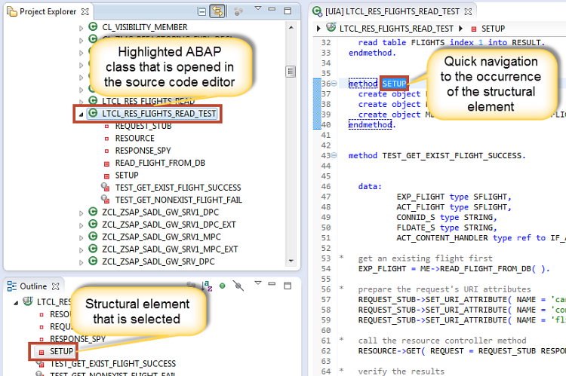Click Collapse All icon in Project Explorer
The image size is (566, 376).
click(x=201, y=11)
